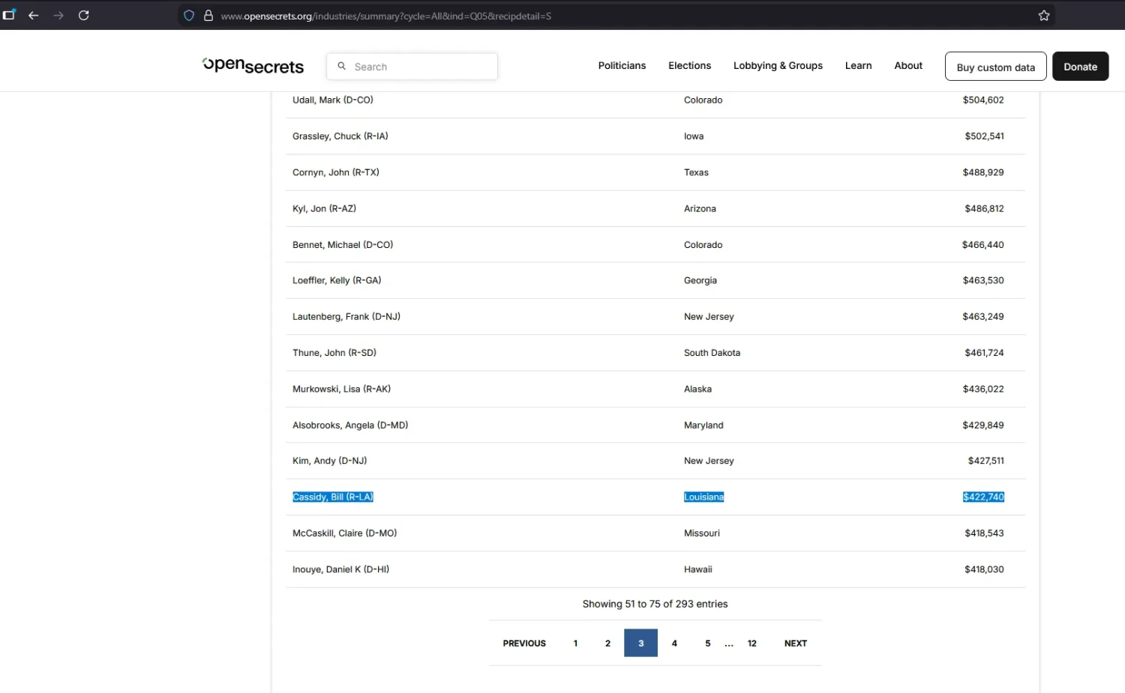This screenshot has height=693, width=1125.
Task: Open the About menu
Action: 908,66
